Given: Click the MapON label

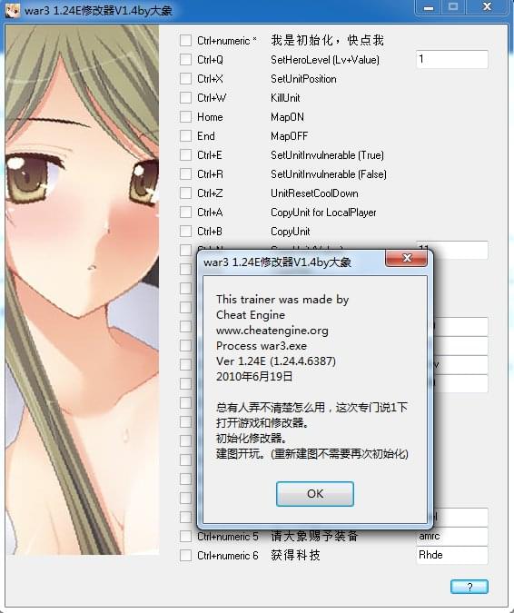Looking at the screenshot, I should pyautogui.click(x=287, y=117).
